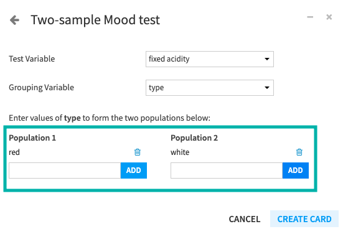Go back using the left arrow icon

(14, 20)
